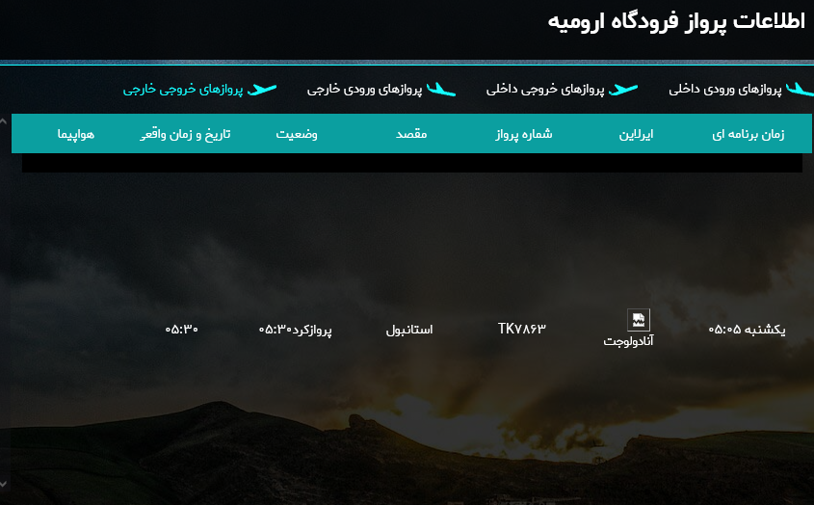Click the هواپیما column header
Screen dimensions: 814x505
(x=76, y=134)
